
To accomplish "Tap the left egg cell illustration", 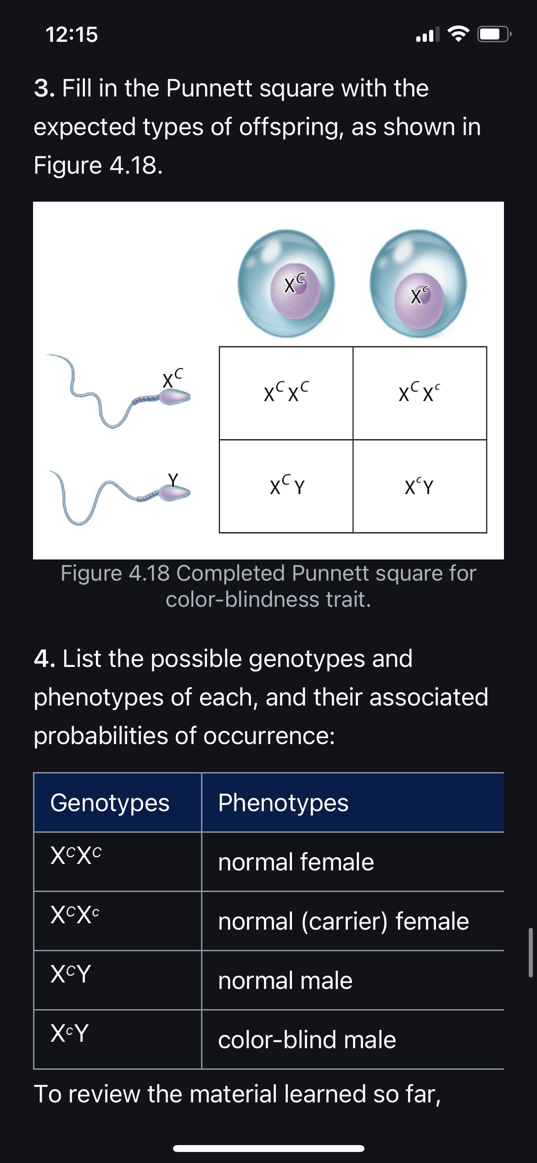I will pyautogui.click(x=286, y=283).
